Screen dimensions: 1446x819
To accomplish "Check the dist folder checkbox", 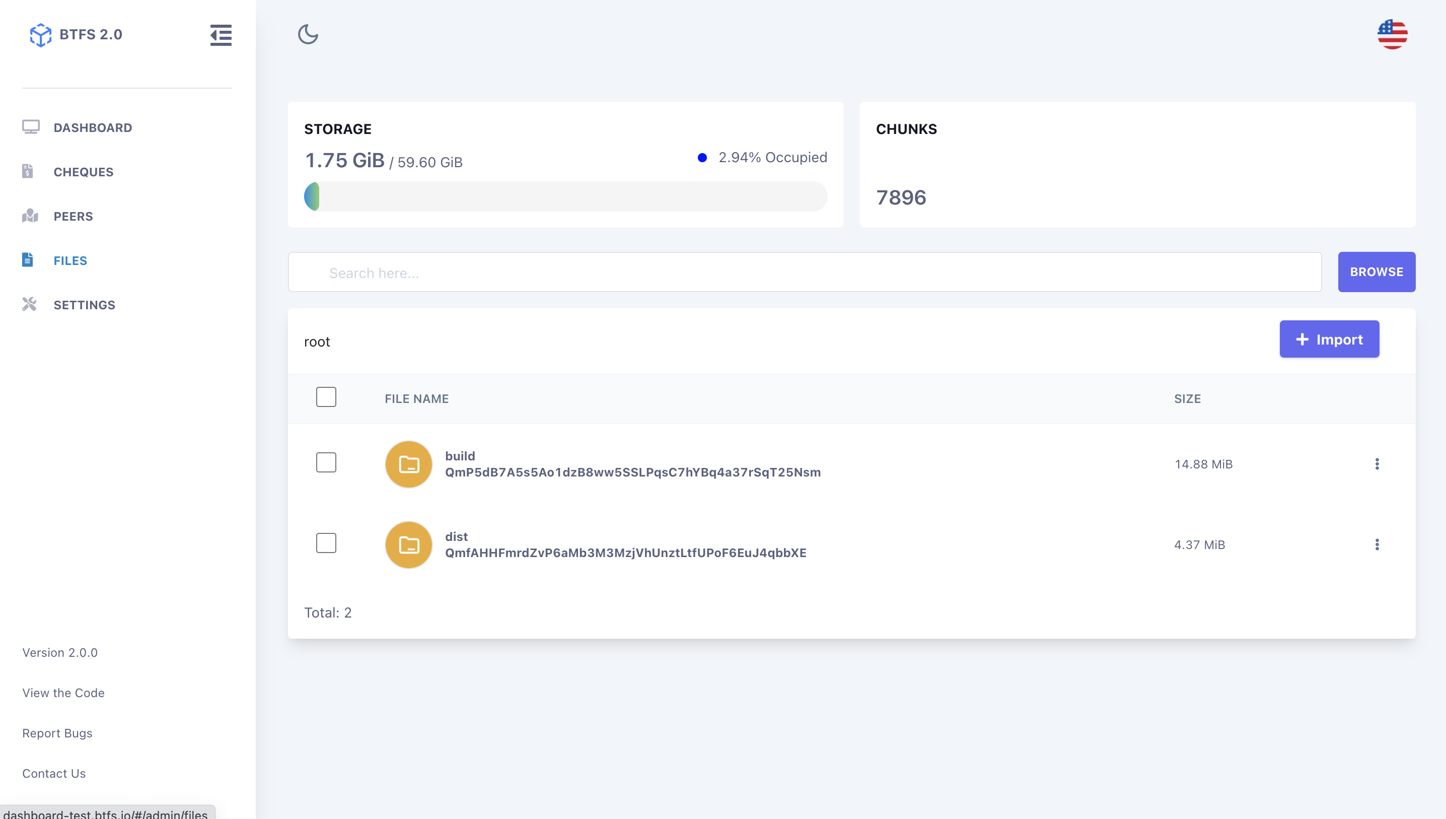I will pyautogui.click(x=326, y=543).
